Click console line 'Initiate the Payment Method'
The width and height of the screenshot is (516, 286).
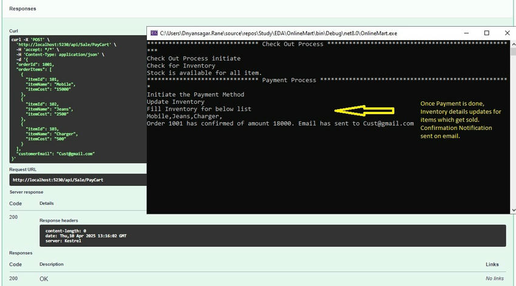(195, 95)
